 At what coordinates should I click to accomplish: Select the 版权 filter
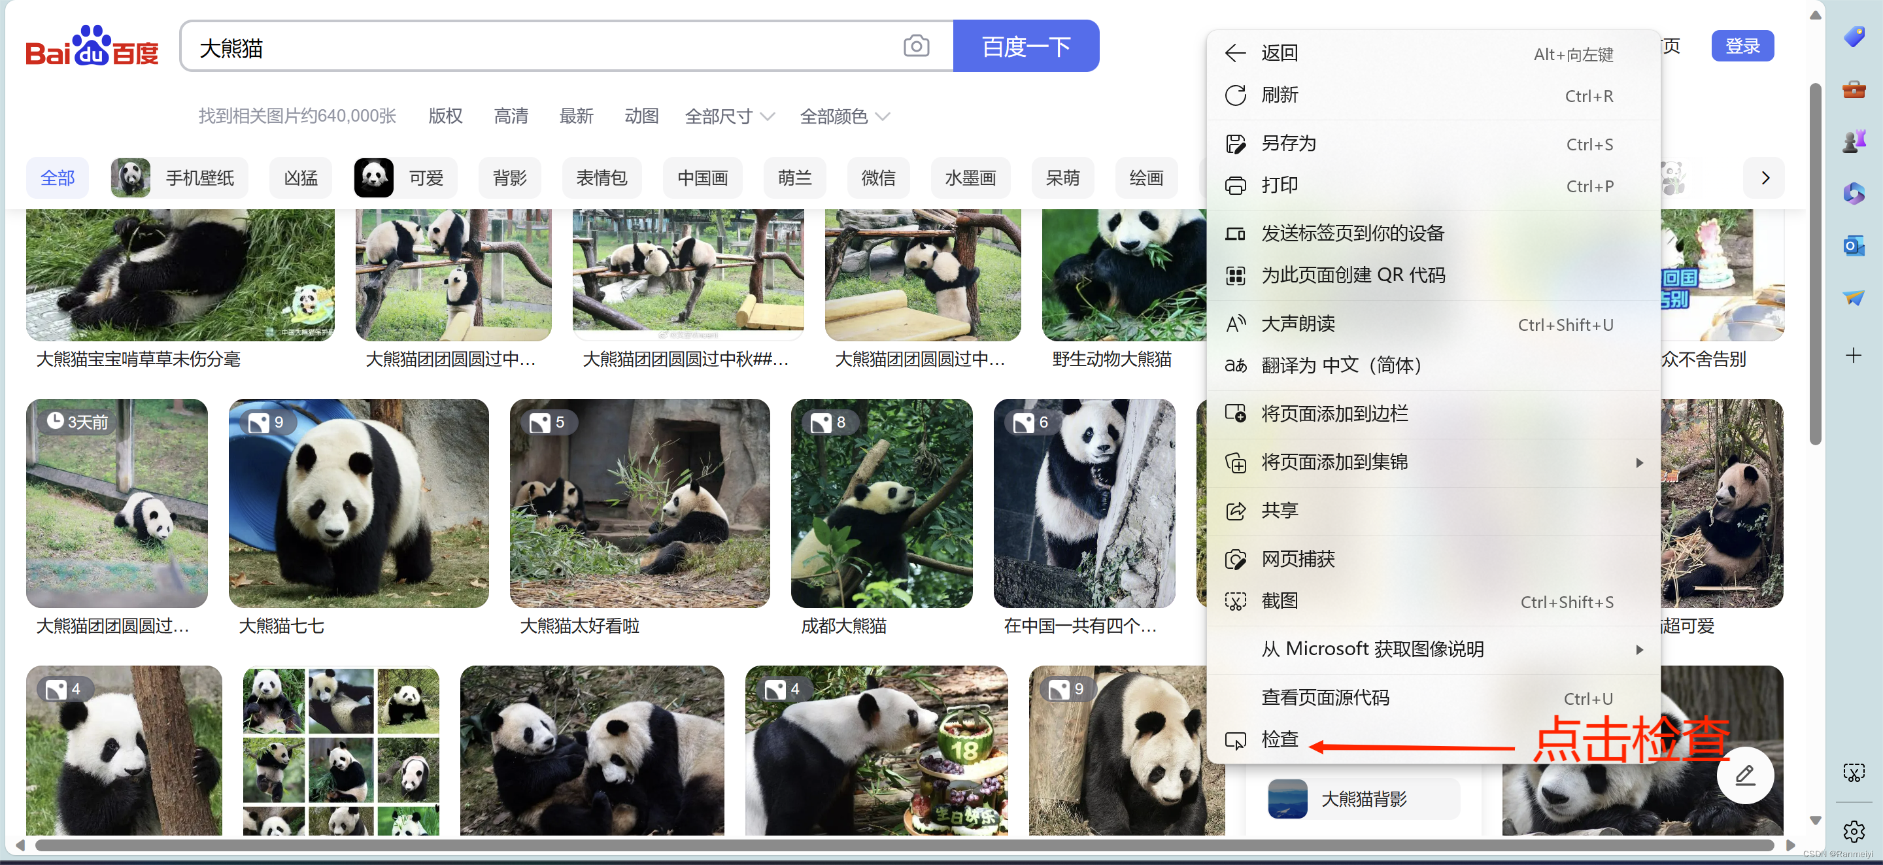point(445,116)
